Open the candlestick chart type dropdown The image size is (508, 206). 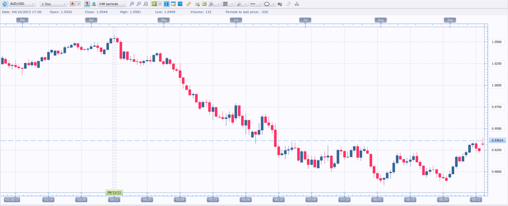79,4
